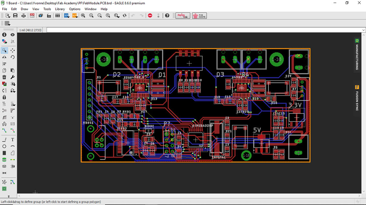Zoom to fit the board
This screenshot has width=366, height=205.
coord(83,15)
